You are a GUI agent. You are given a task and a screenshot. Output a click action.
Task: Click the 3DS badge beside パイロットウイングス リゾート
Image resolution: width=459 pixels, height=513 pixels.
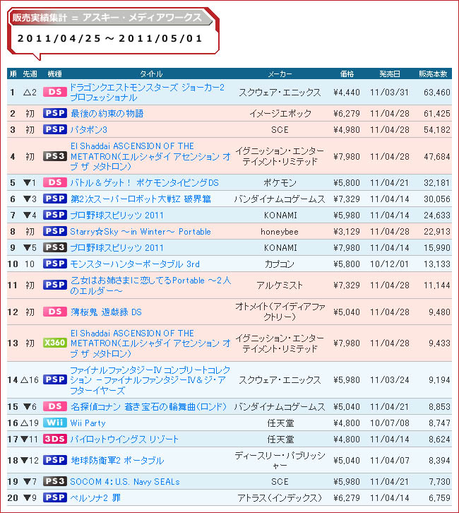tap(55, 439)
